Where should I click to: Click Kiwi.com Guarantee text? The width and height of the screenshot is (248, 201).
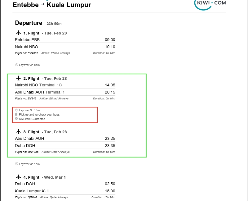click(x=32, y=119)
